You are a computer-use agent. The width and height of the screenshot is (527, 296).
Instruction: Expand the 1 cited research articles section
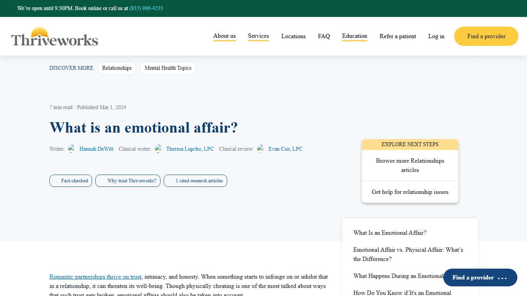[x=195, y=180]
